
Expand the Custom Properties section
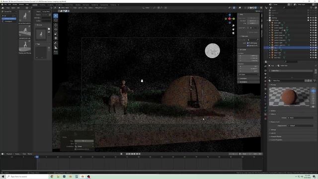276,140
